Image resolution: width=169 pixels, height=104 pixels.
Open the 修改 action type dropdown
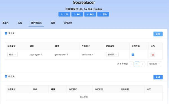(x=12, y=55)
